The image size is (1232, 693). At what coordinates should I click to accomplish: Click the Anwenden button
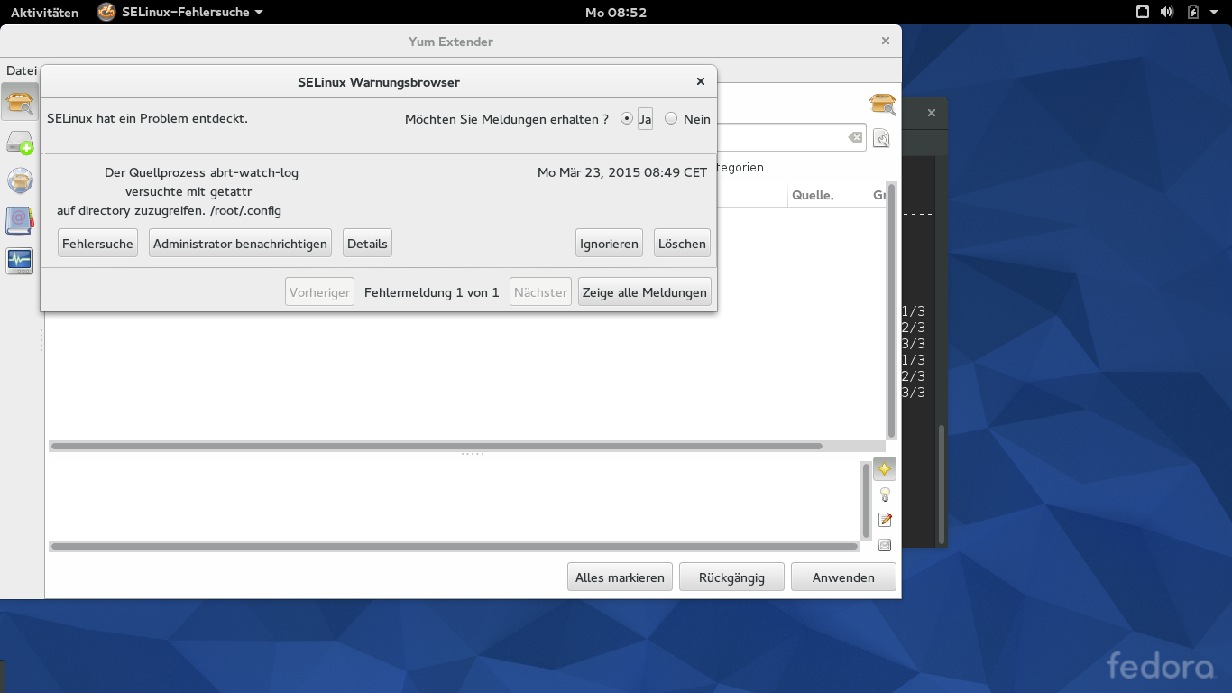[x=843, y=577]
